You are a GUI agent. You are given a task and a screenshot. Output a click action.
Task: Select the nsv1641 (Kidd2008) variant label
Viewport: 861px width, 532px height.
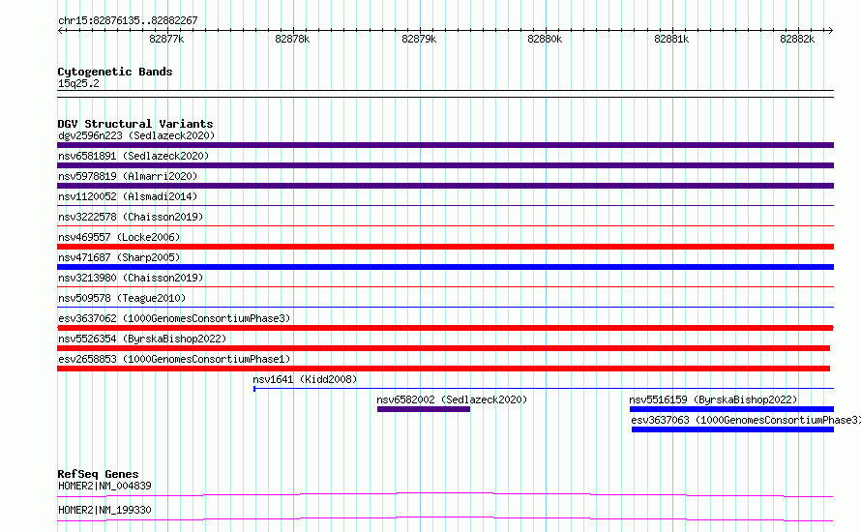[x=305, y=379]
